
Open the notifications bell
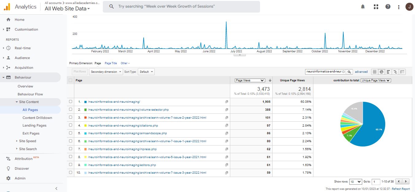coord(363,7)
